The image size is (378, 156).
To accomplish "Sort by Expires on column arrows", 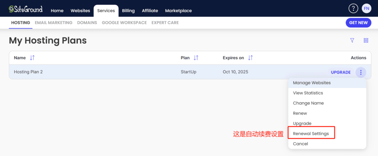I will (x=250, y=58).
